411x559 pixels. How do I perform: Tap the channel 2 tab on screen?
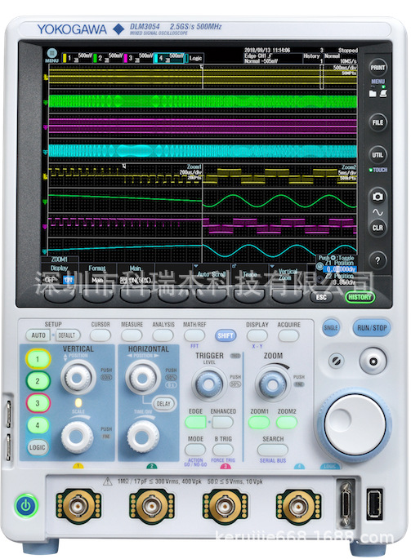pos(107,58)
